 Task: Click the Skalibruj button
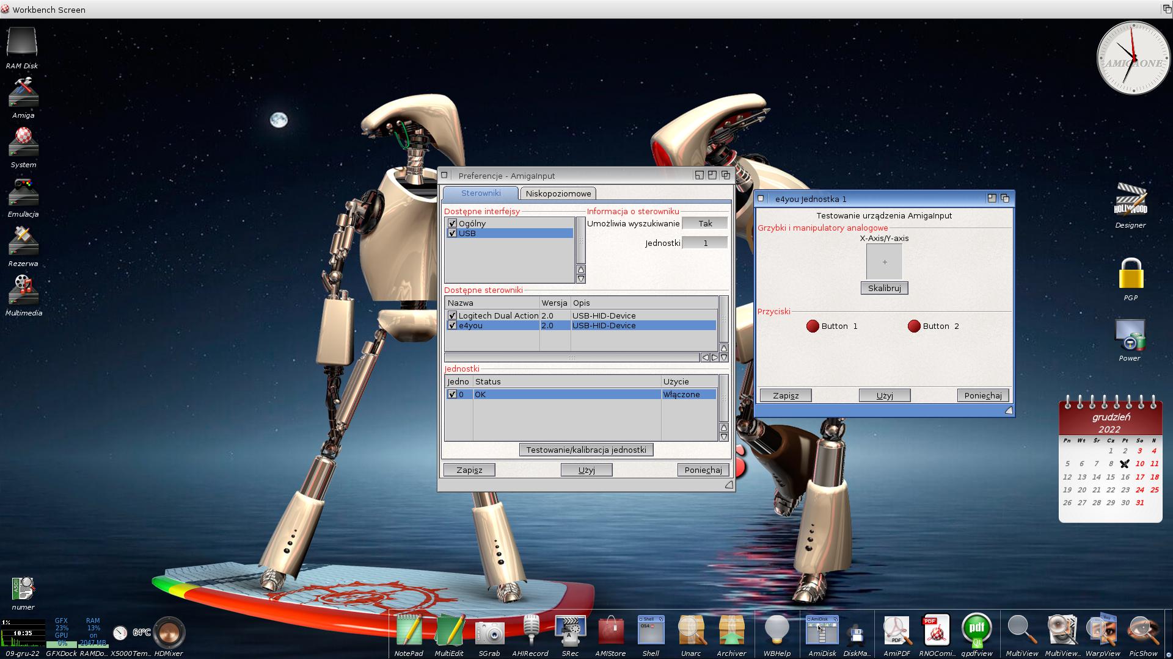[884, 288]
